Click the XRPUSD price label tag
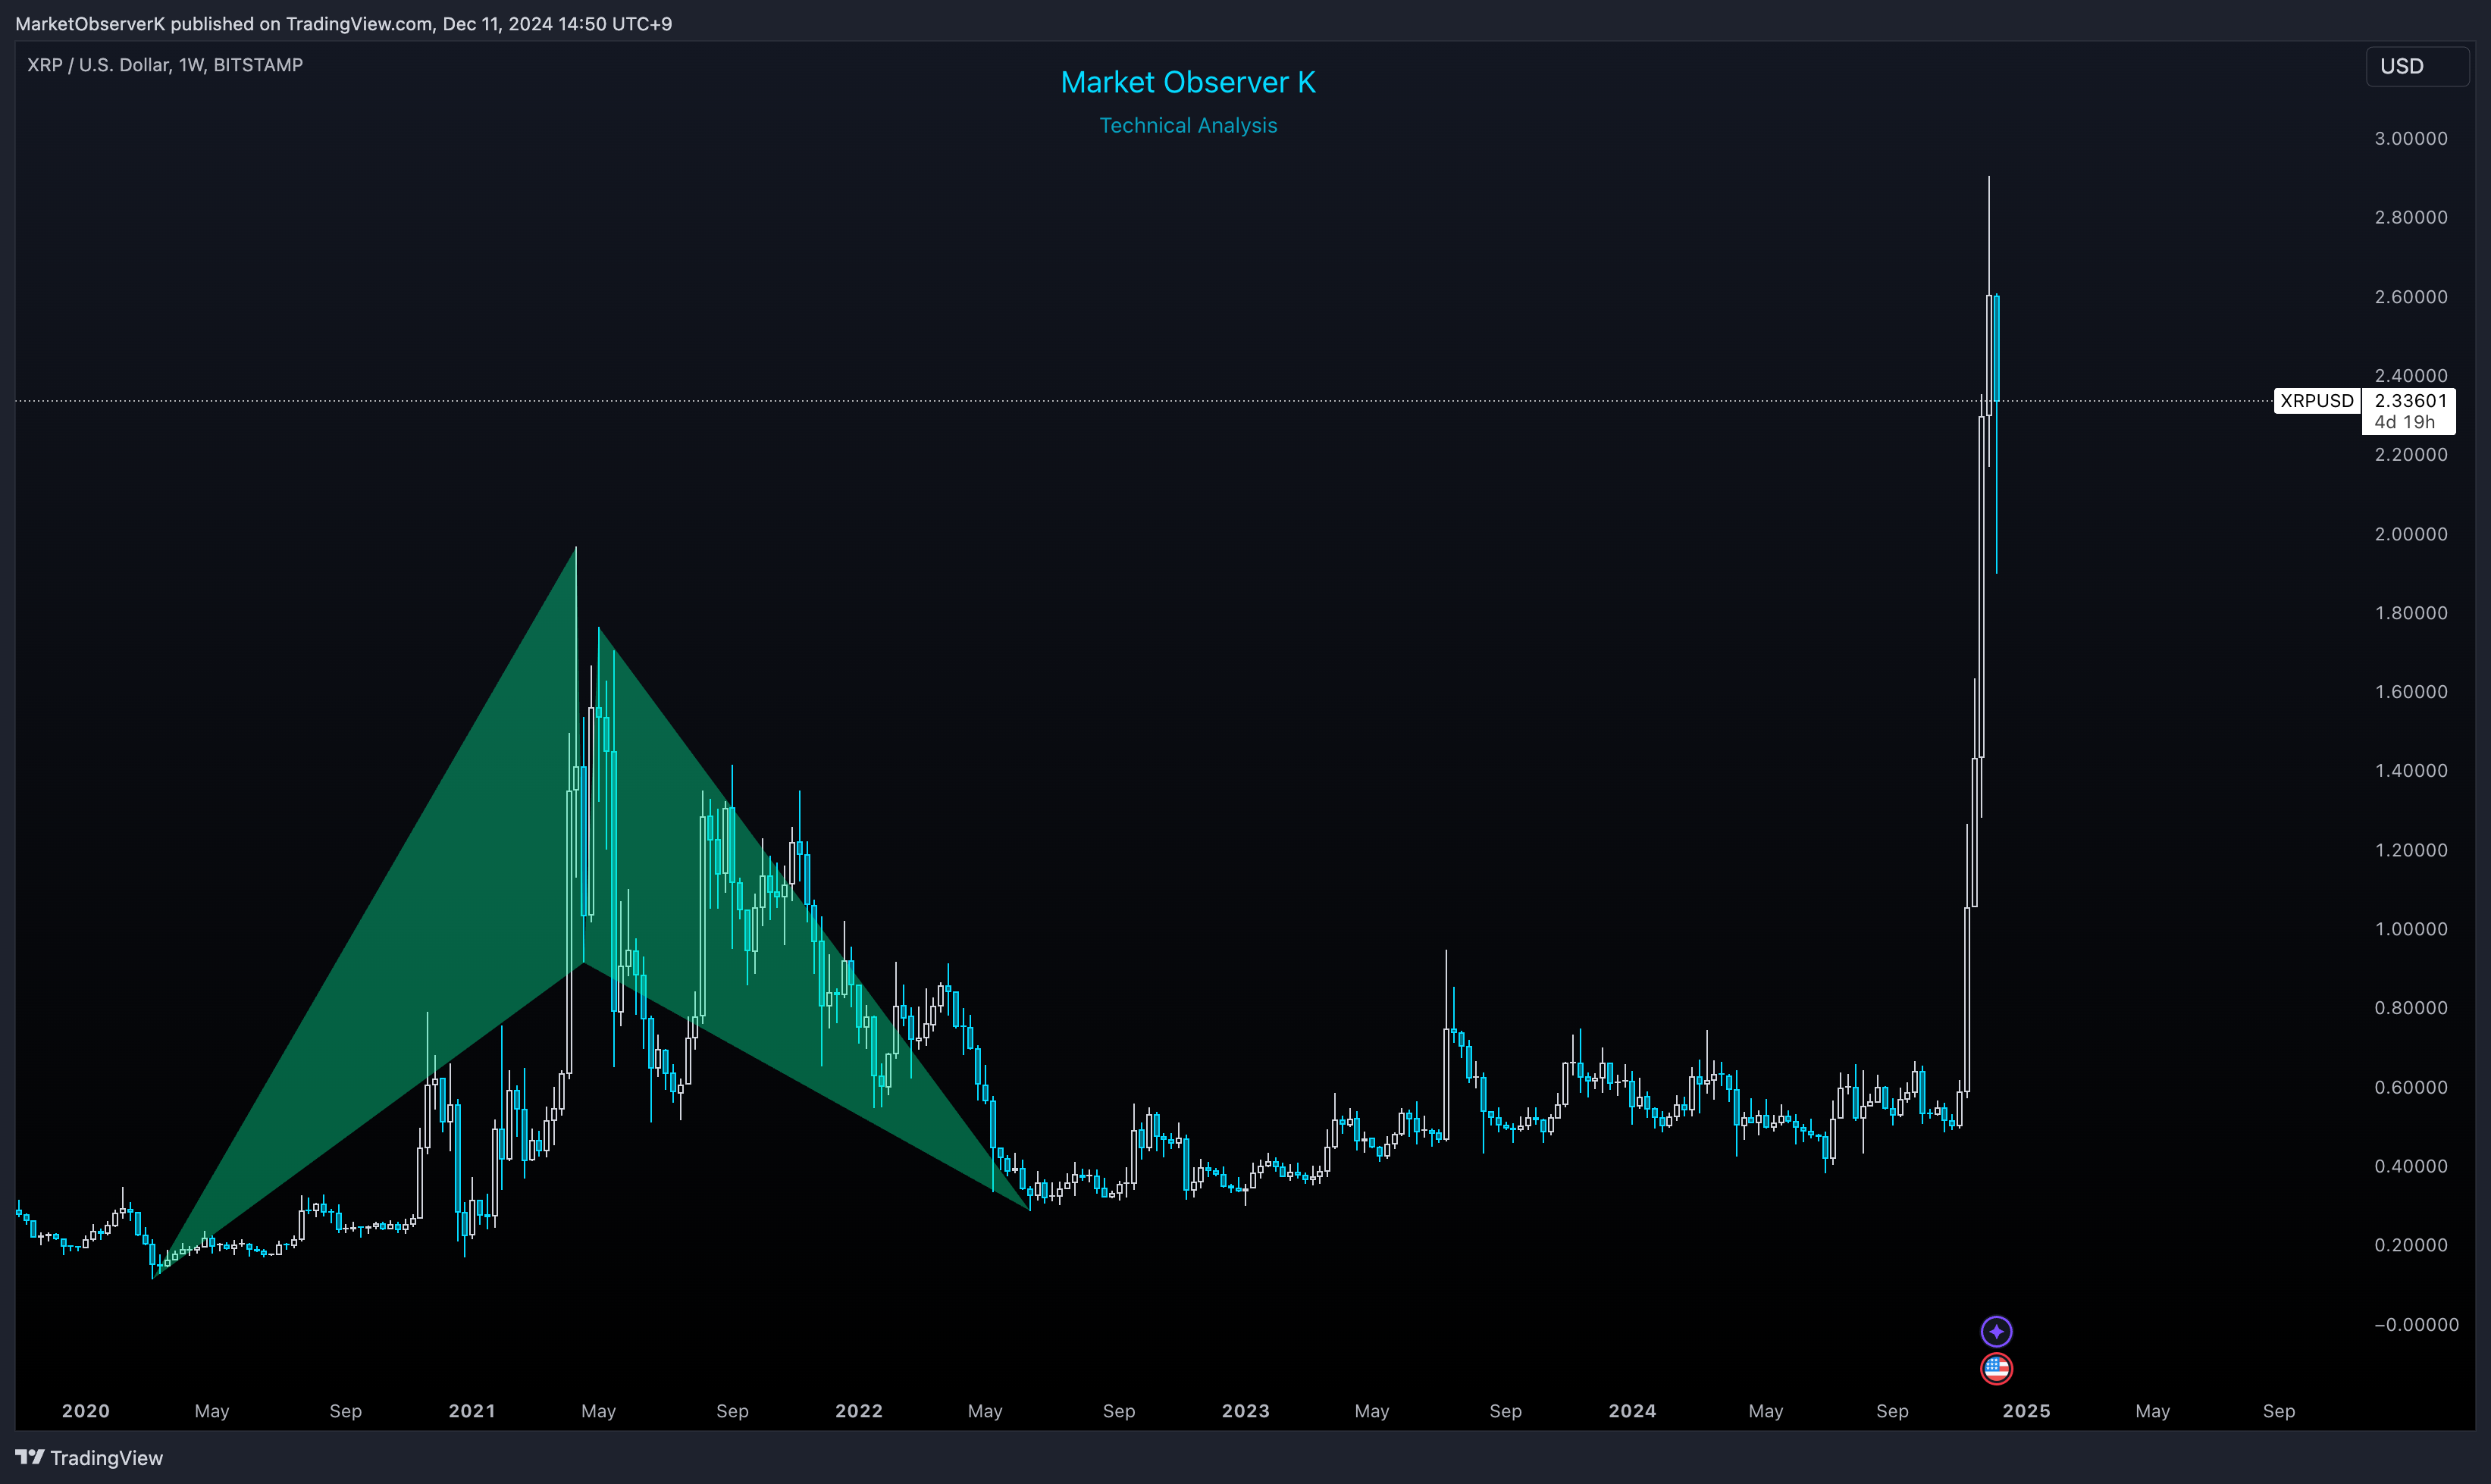Image resolution: width=2491 pixels, height=1484 pixels. click(x=2317, y=401)
